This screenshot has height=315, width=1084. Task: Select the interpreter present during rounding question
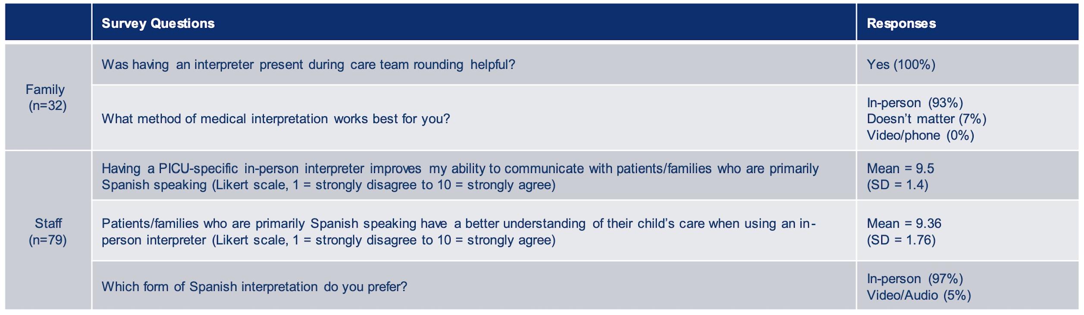[308, 65]
